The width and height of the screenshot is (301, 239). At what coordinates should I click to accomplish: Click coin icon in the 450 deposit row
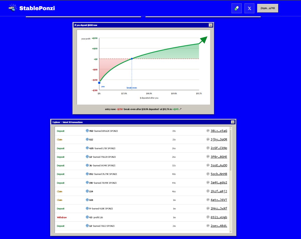pos(87,131)
